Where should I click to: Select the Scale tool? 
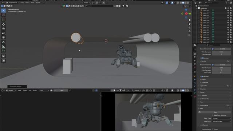pos(3,33)
